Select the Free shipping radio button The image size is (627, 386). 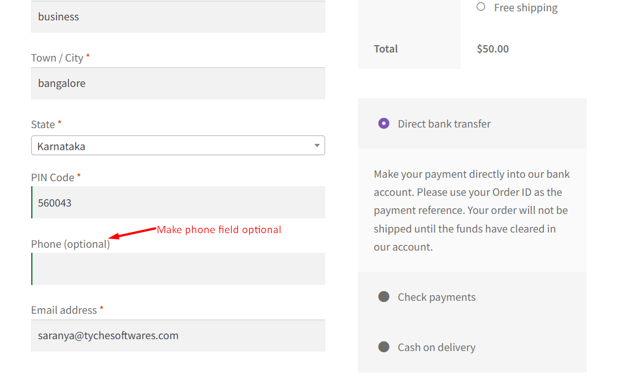click(x=481, y=7)
